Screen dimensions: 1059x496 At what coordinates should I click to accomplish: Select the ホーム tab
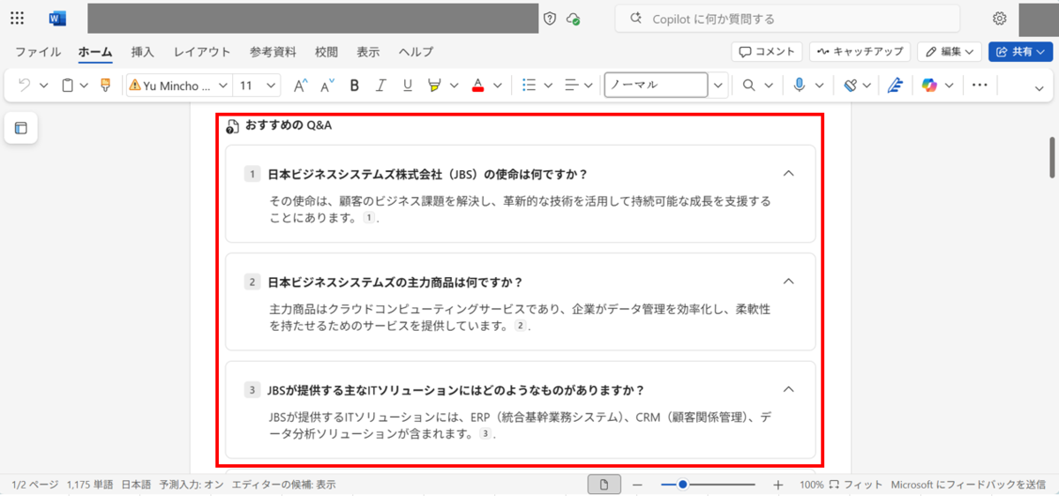click(x=95, y=52)
